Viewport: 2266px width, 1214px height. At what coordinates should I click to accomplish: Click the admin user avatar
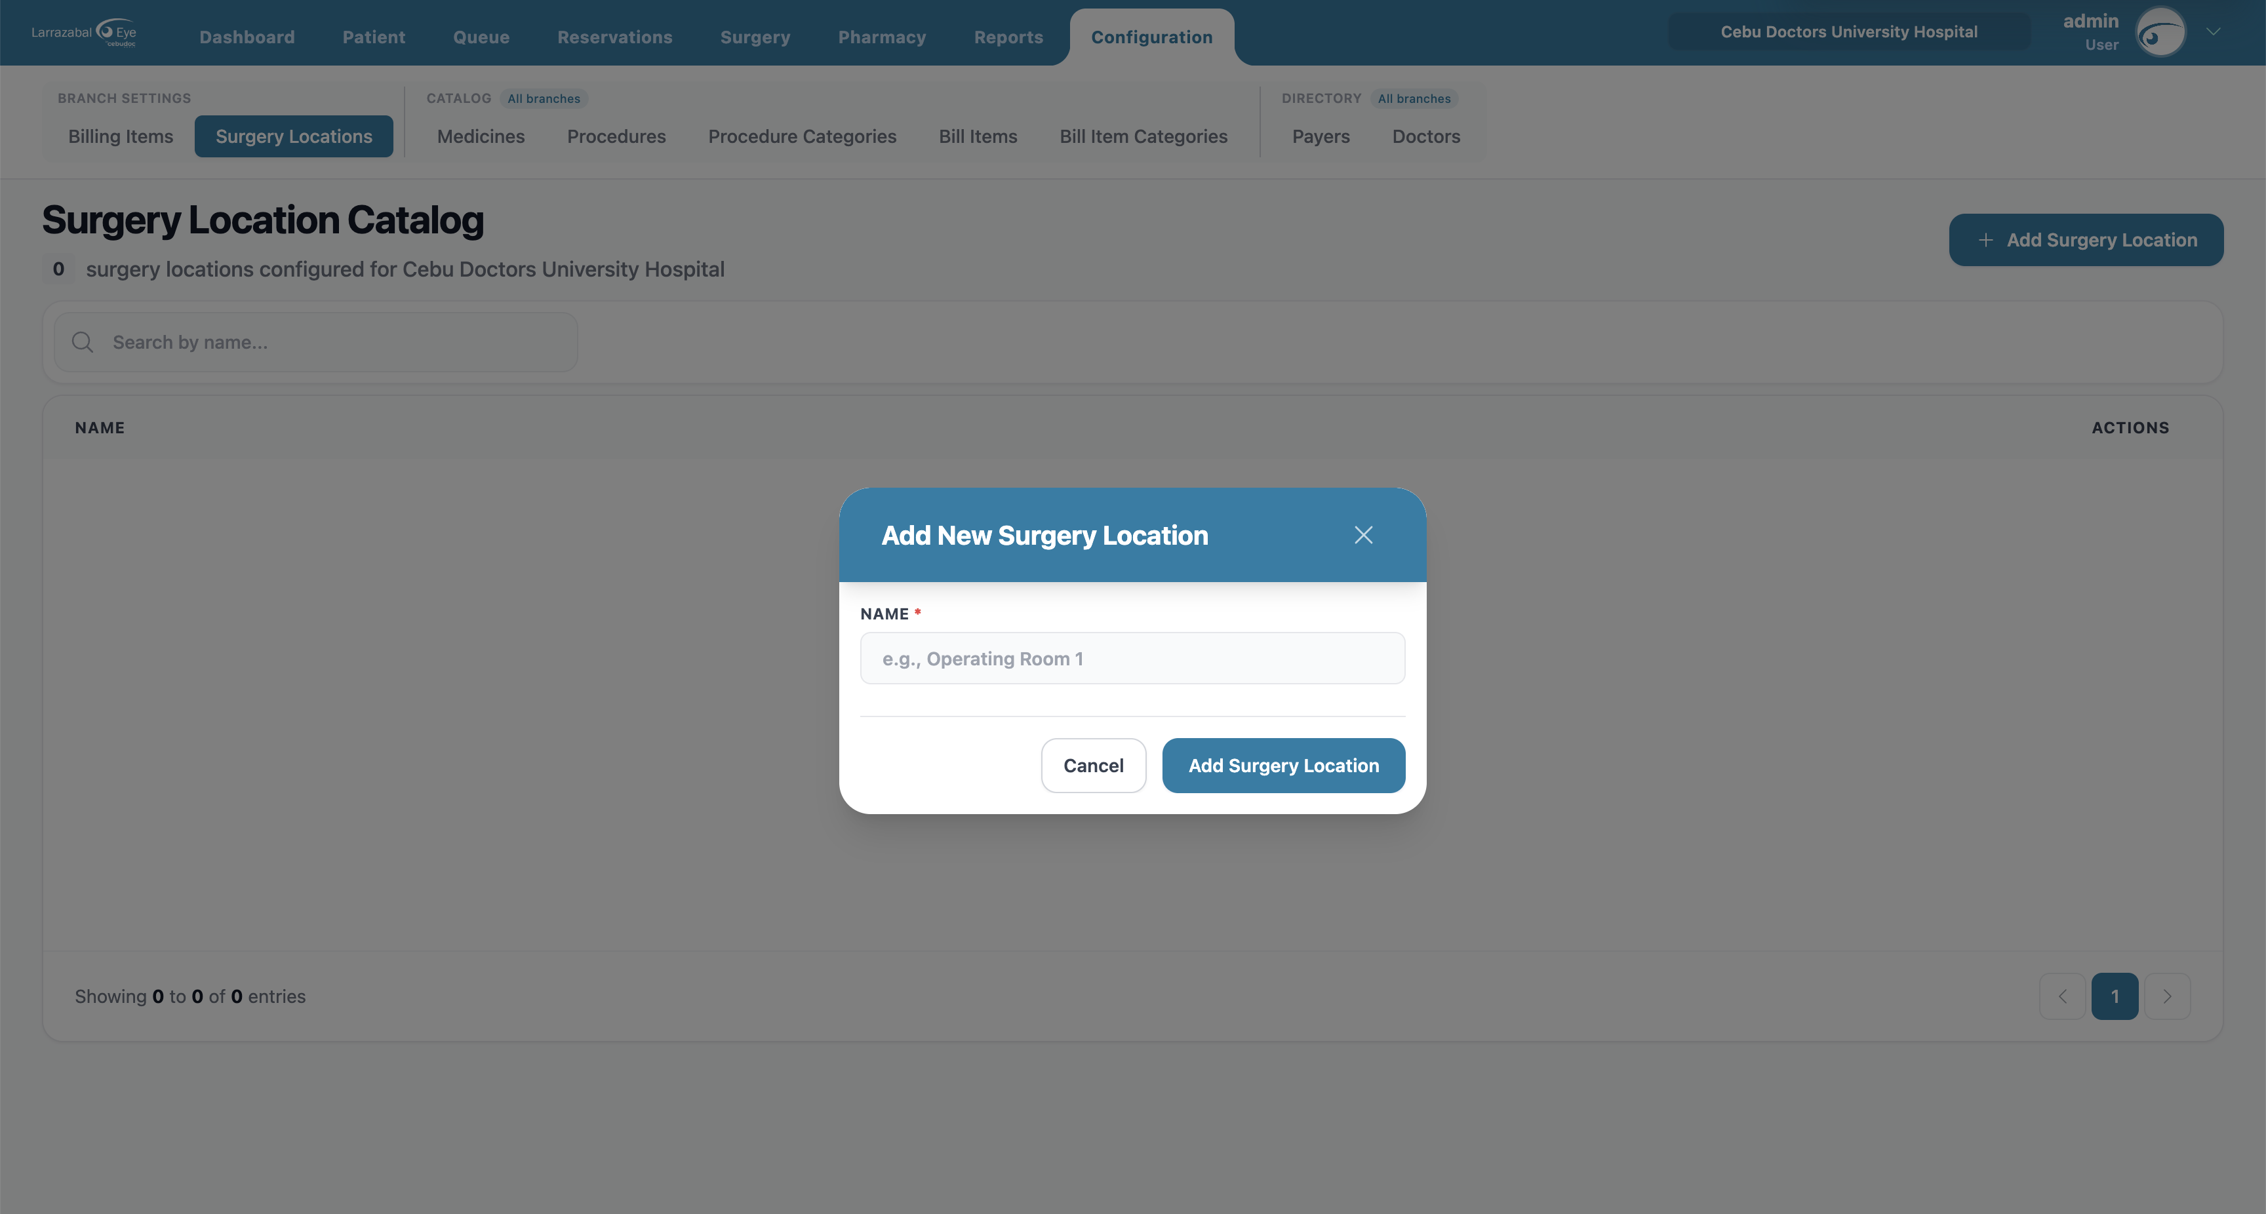(x=2160, y=33)
